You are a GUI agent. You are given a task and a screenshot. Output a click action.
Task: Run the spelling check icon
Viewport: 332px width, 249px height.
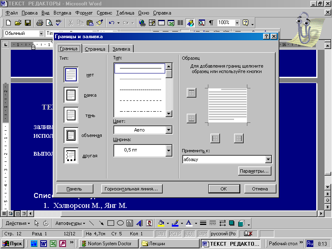click(x=59, y=23)
